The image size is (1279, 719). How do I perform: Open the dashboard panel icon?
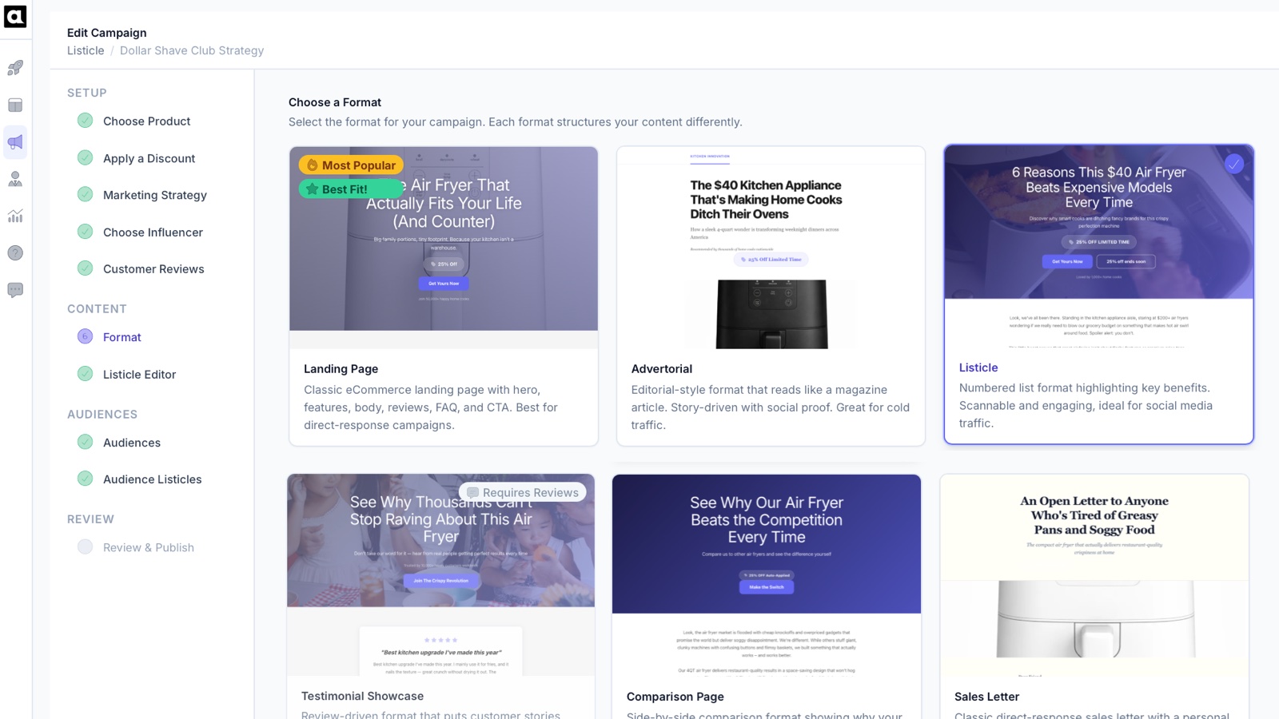(14, 105)
